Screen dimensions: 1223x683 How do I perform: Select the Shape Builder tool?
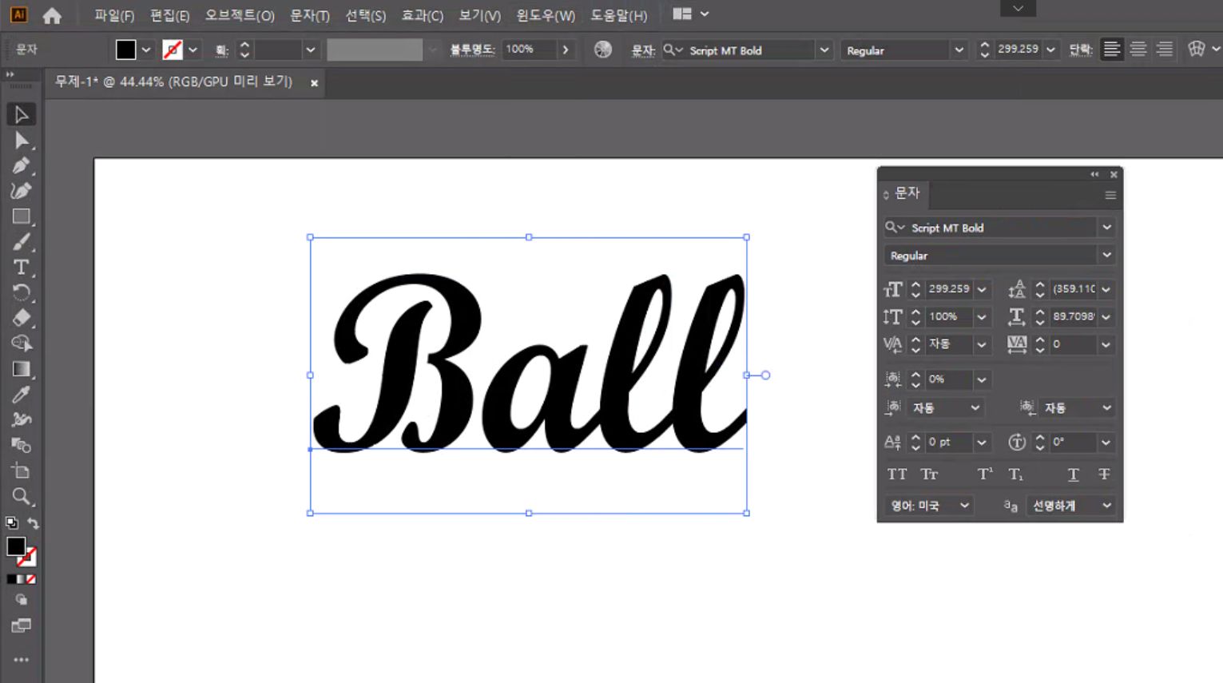click(x=21, y=343)
